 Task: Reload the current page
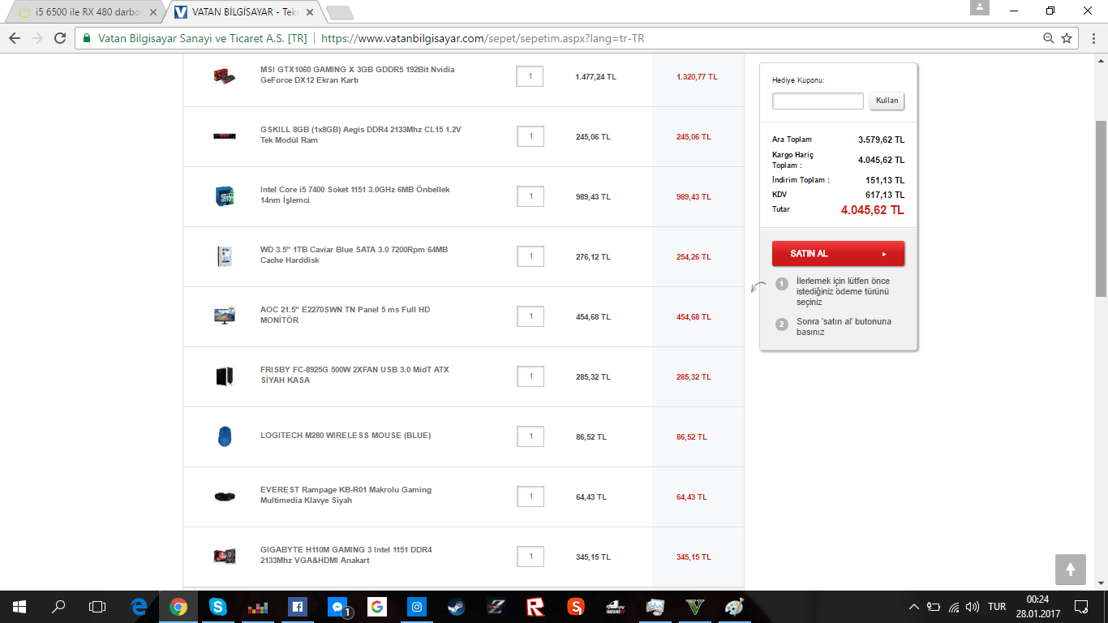60,38
